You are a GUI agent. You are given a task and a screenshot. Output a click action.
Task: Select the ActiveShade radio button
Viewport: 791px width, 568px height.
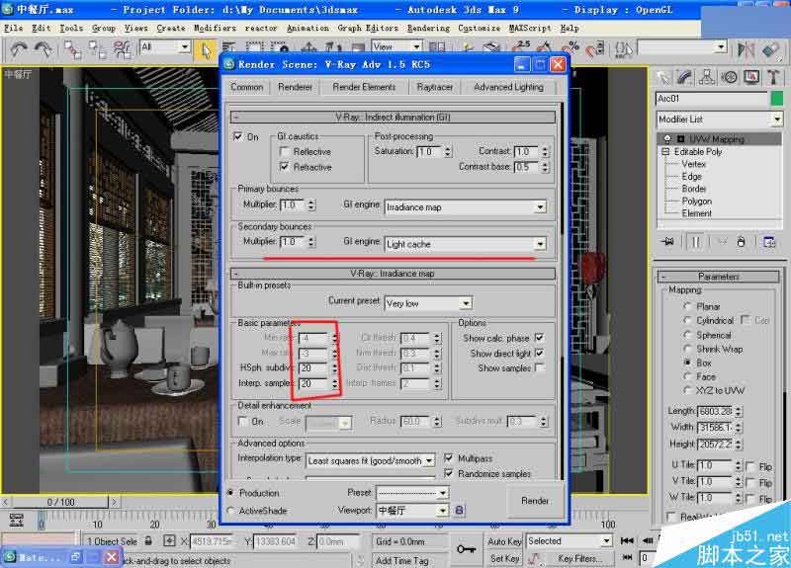pyautogui.click(x=231, y=511)
